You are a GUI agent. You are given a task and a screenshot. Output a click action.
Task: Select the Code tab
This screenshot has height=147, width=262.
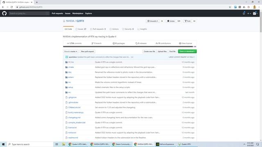(x=68, y=29)
